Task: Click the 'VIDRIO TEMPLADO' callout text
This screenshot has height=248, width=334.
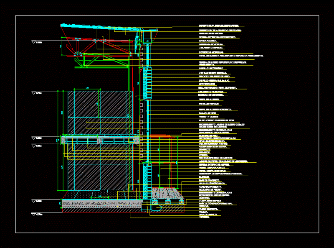Action: pos(212,168)
